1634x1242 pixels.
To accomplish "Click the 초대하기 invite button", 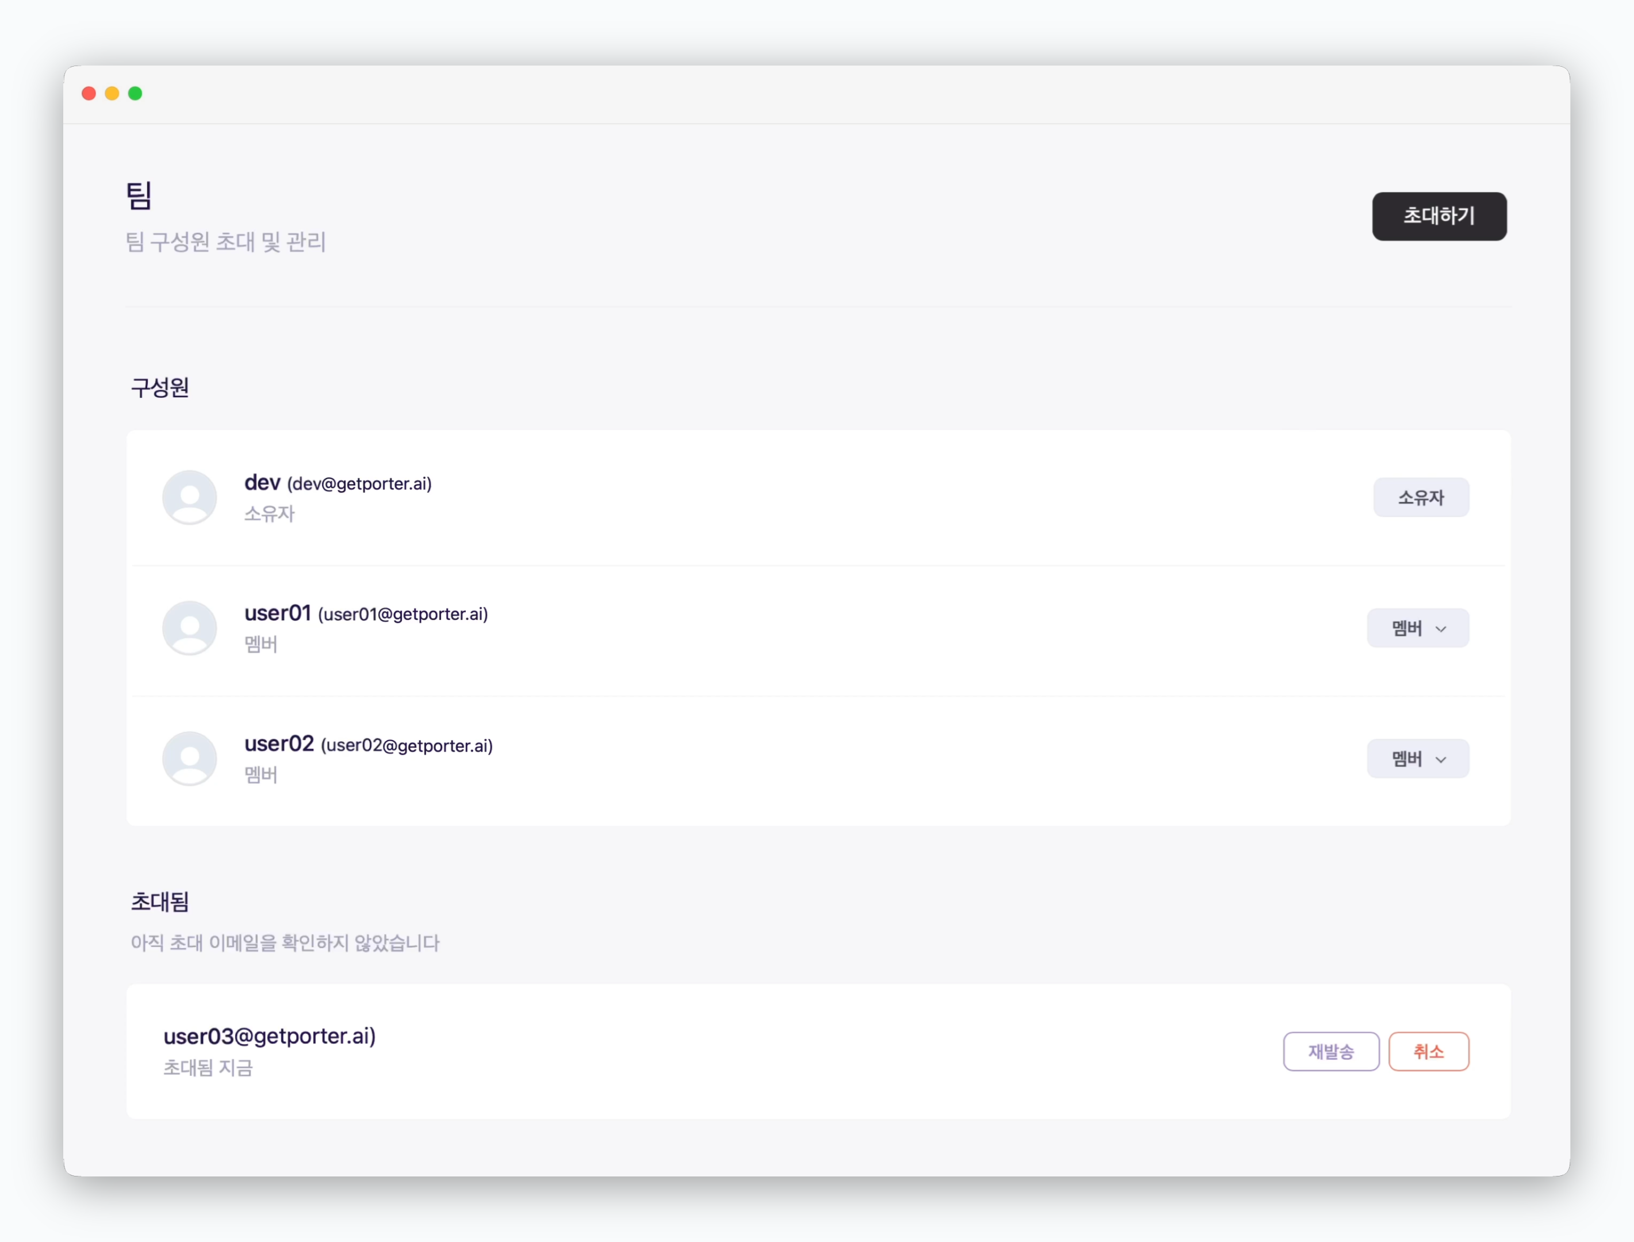I will [x=1439, y=216].
